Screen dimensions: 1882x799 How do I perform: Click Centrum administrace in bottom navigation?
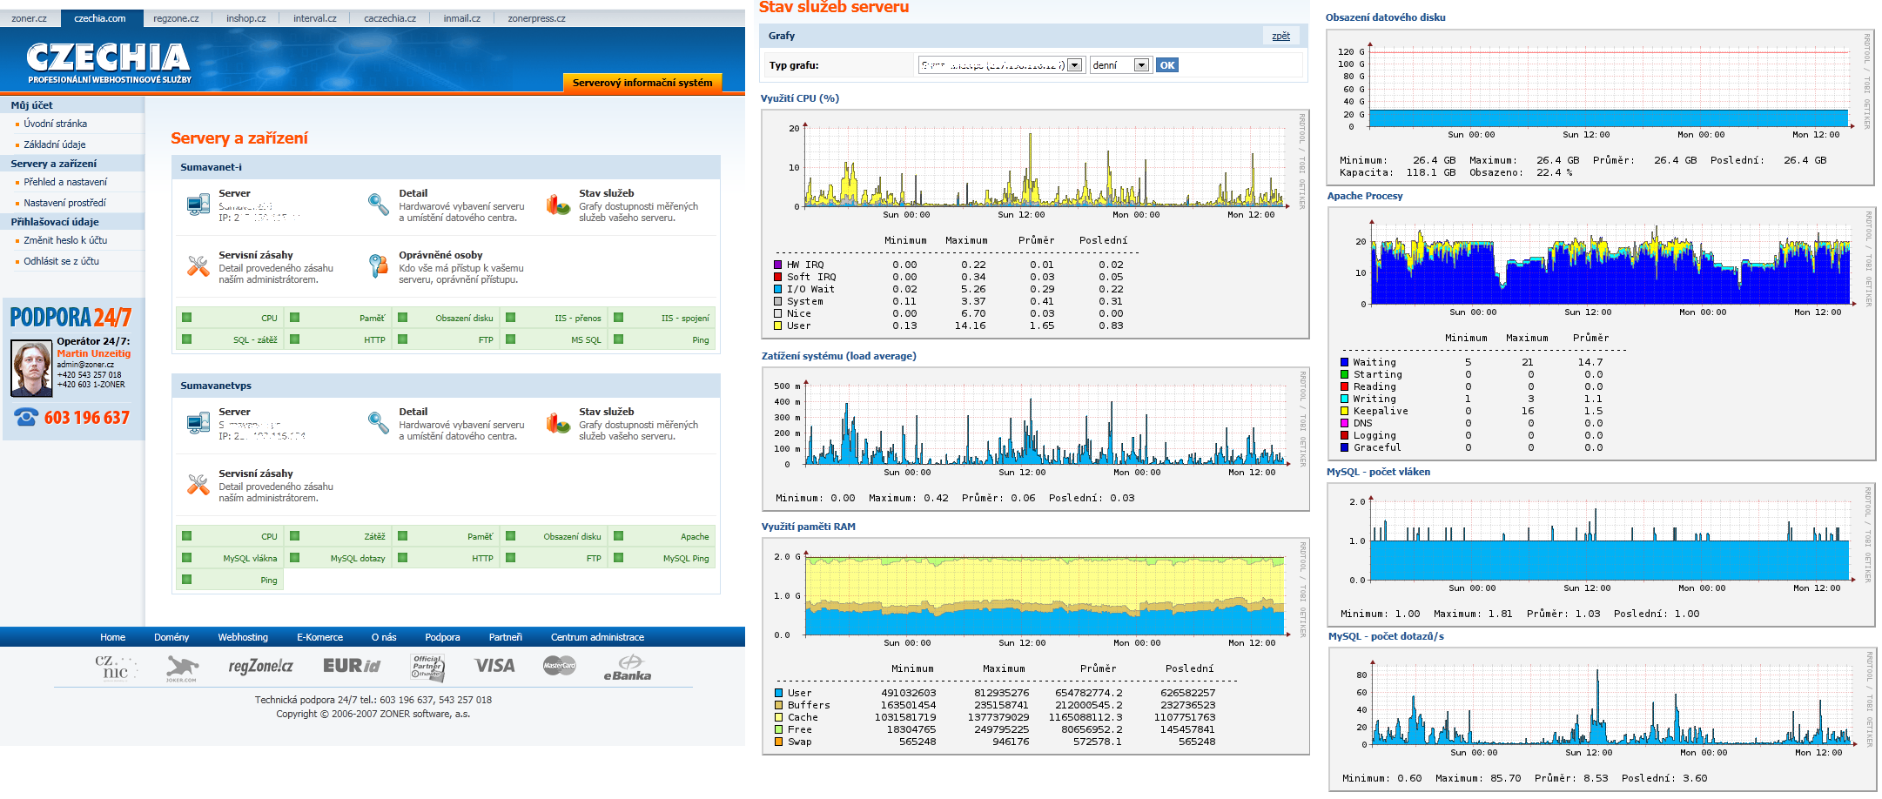coord(597,637)
